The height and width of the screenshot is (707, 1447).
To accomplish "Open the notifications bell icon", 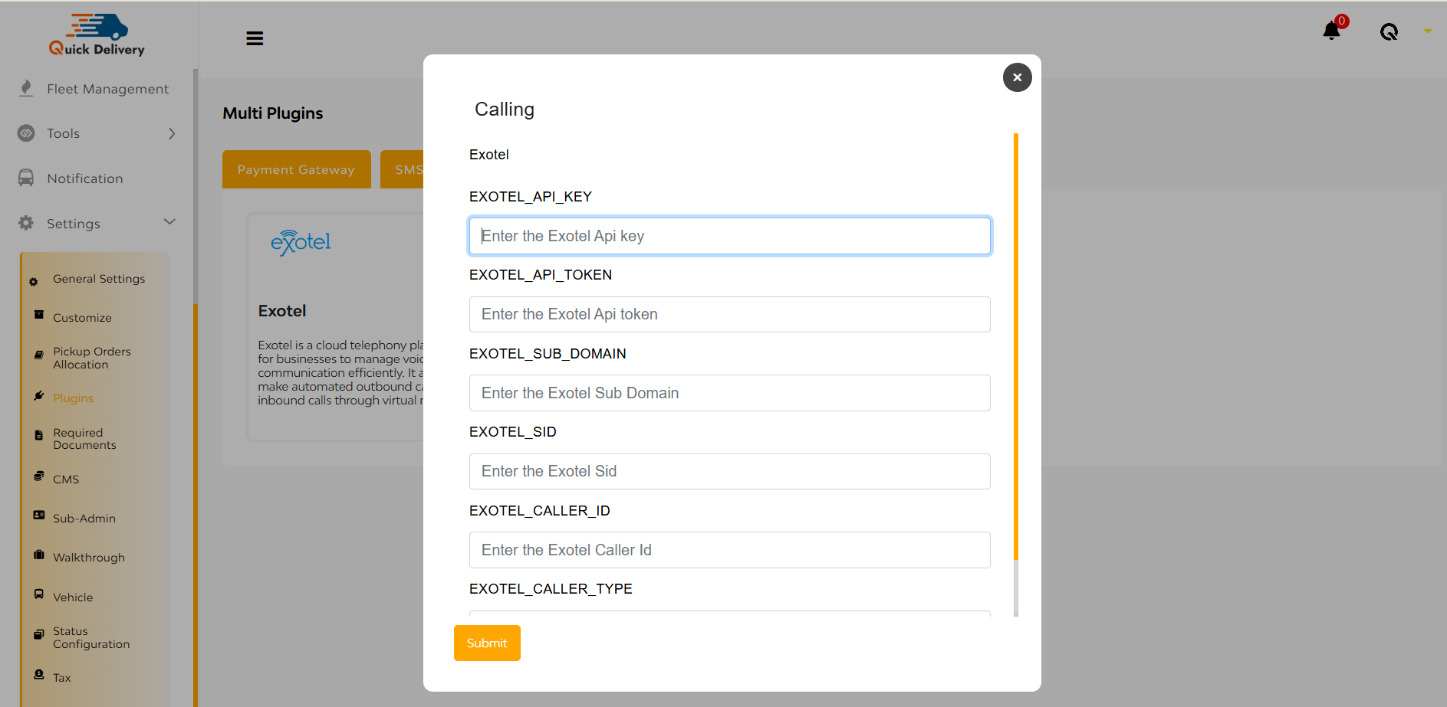I will tap(1332, 31).
